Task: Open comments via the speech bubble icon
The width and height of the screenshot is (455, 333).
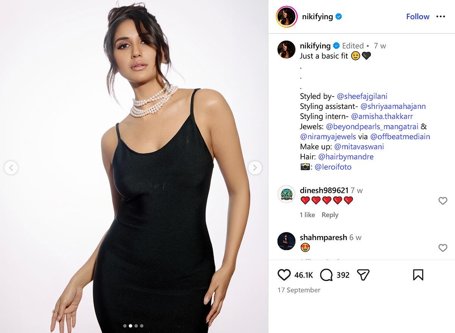Action: (326, 275)
